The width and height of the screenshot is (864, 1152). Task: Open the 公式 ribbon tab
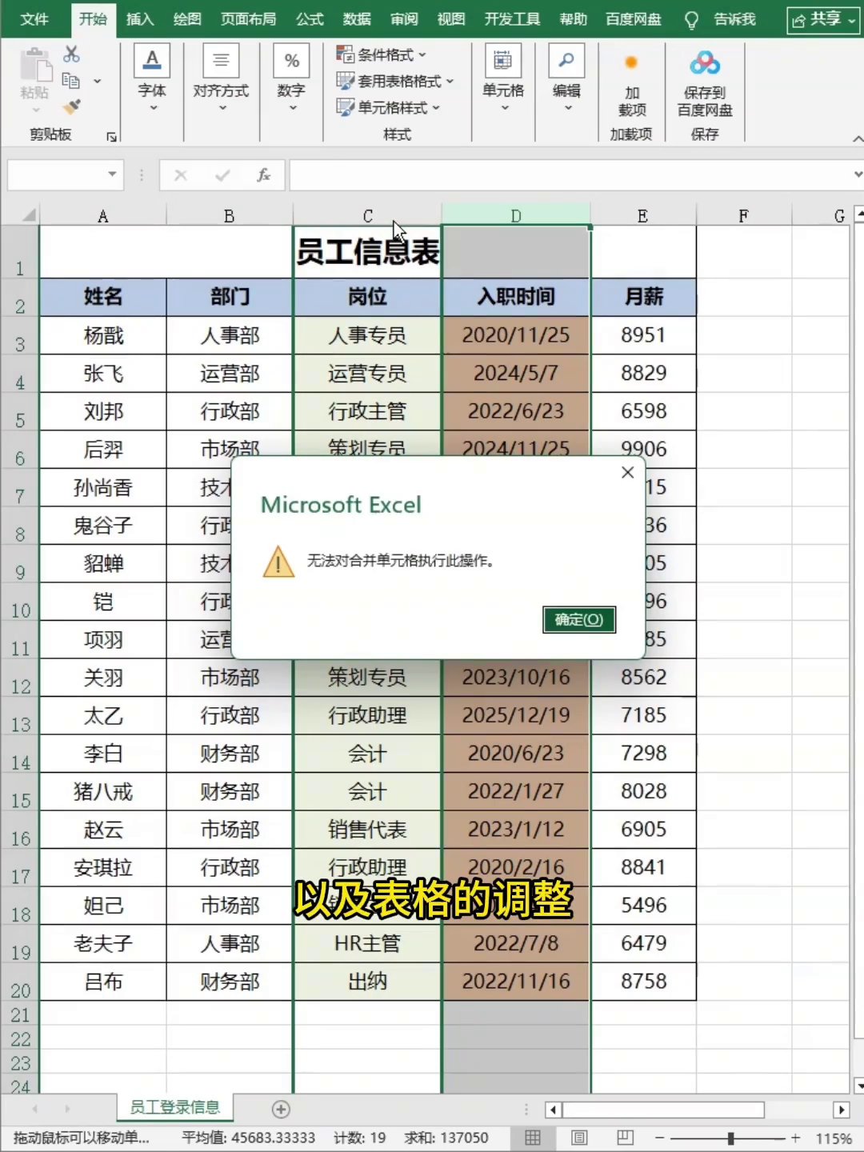(x=310, y=18)
